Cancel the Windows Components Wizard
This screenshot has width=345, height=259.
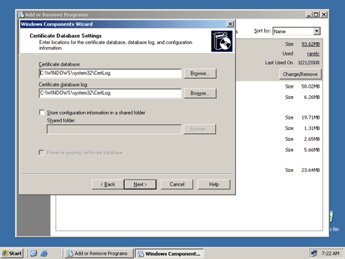pyautogui.click(x=177, y=184)
